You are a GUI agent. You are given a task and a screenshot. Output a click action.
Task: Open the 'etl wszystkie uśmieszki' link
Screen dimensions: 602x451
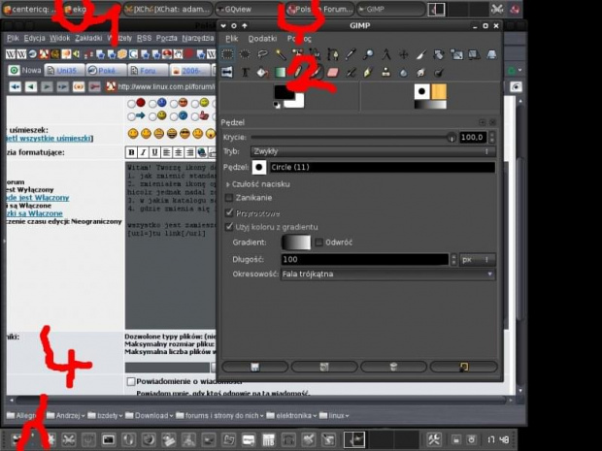coord(50,138)
